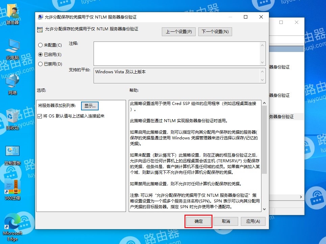Click inside the 注释 comment text box
This screenshot has width=326, height=244.
click(x=177, y=54)
